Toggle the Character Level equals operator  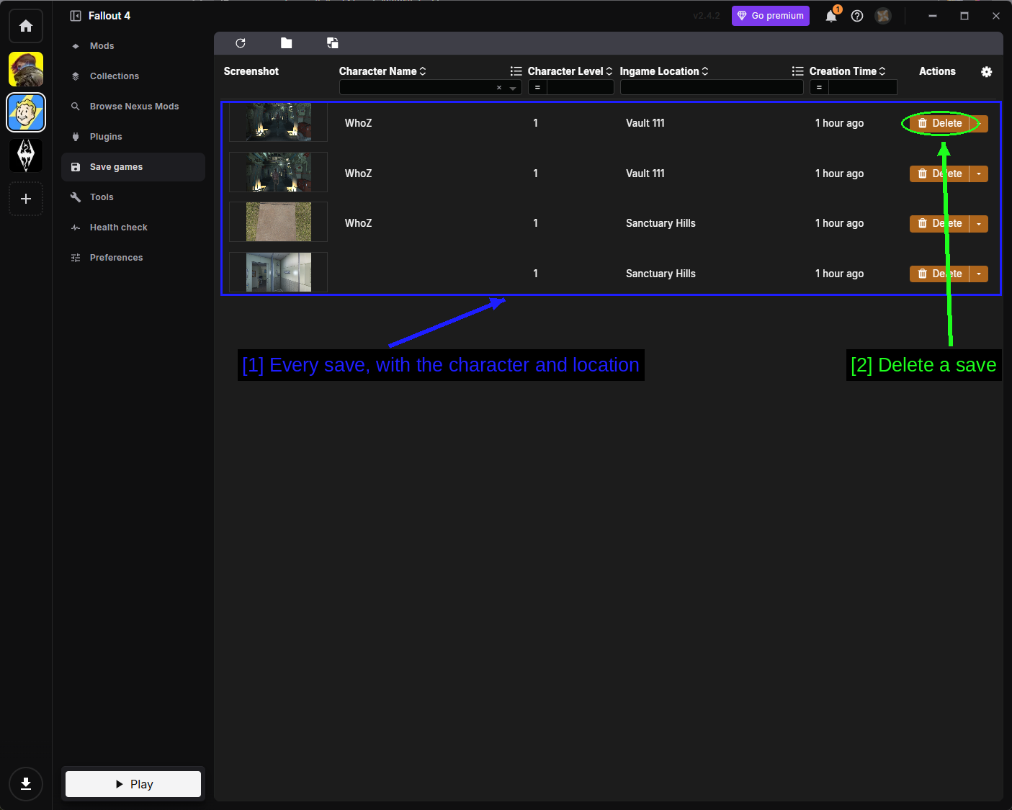537,87
